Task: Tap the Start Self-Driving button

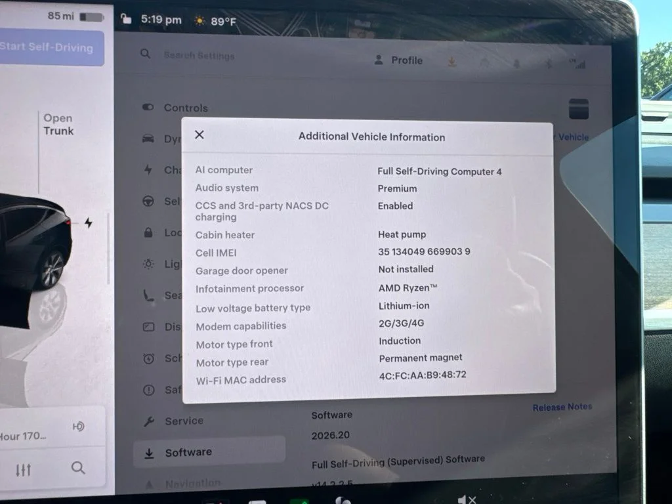Action: pos(51,47)
